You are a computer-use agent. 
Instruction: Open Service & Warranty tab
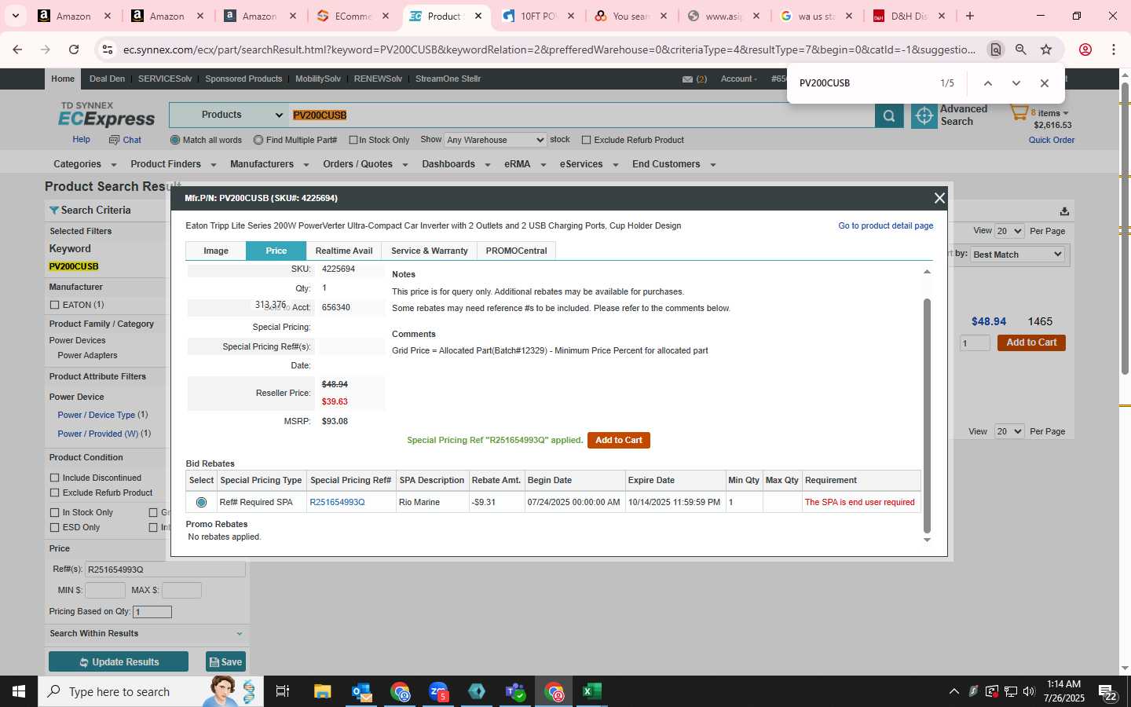430,251
